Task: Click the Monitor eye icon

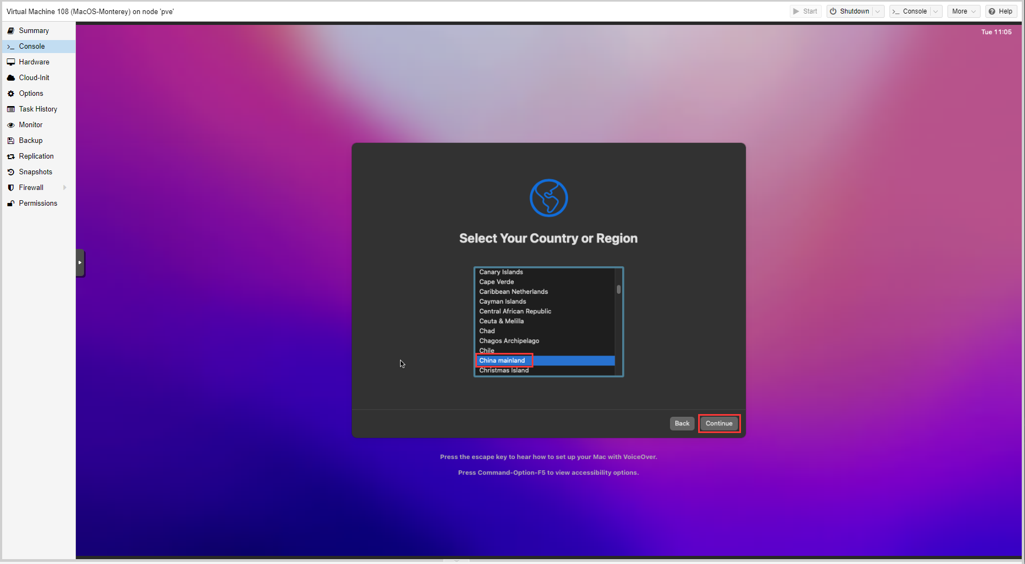Action: pos(11,125)
